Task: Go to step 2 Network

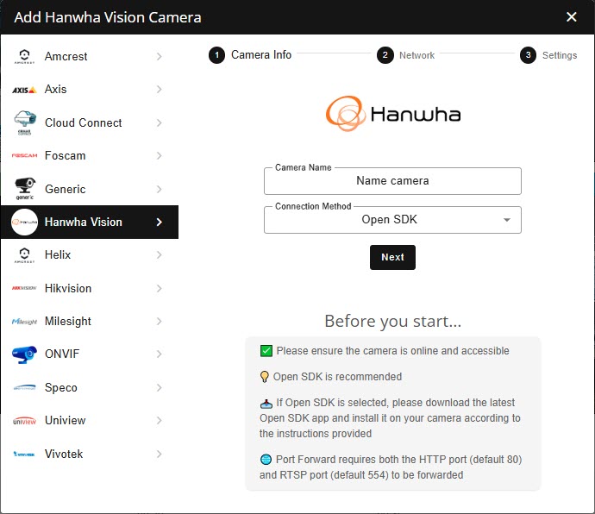Action: (405, 55)
